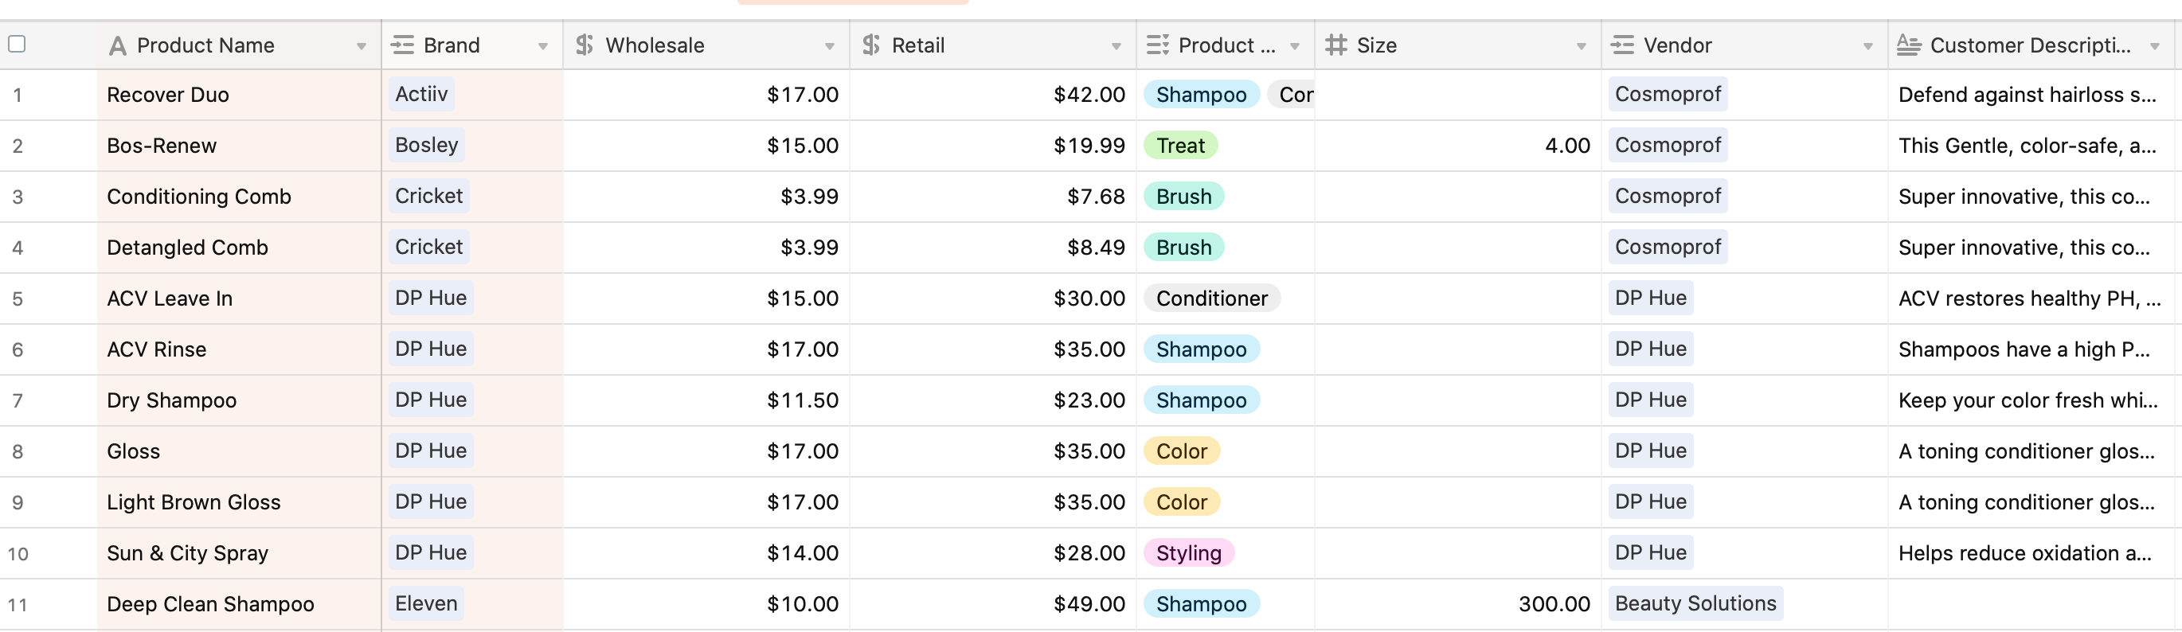
Task: Open the Product Name column dropdown arrow
Action: point(362,47)
